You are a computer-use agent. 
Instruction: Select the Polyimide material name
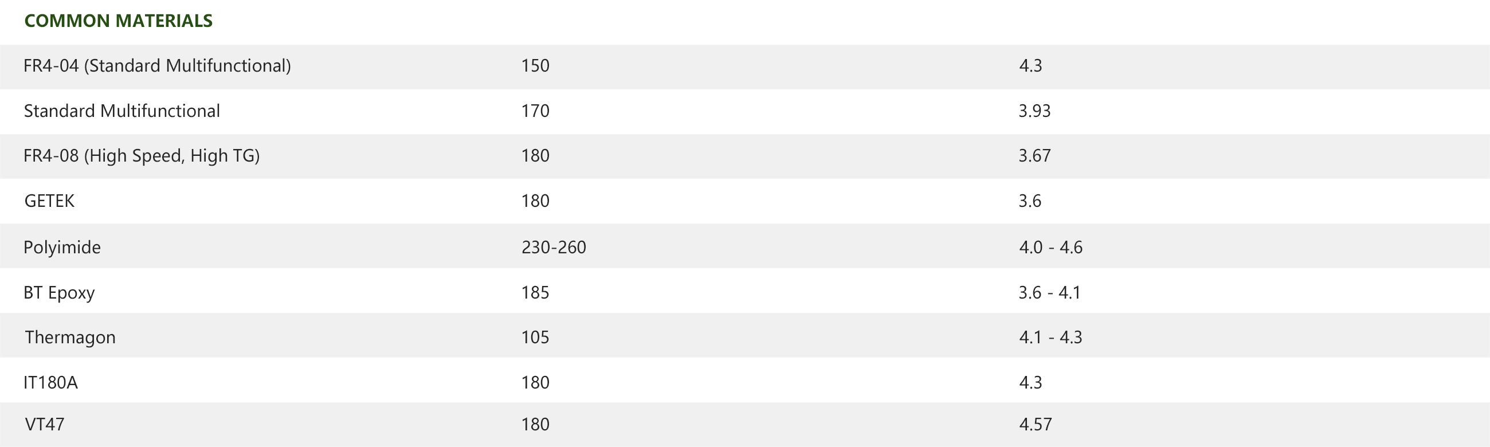coord(62,247)
